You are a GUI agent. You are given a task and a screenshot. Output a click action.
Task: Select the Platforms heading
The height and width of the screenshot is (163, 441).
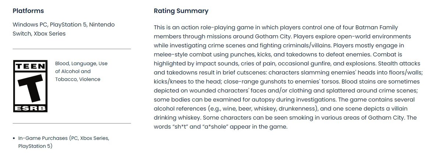(28, 11)
